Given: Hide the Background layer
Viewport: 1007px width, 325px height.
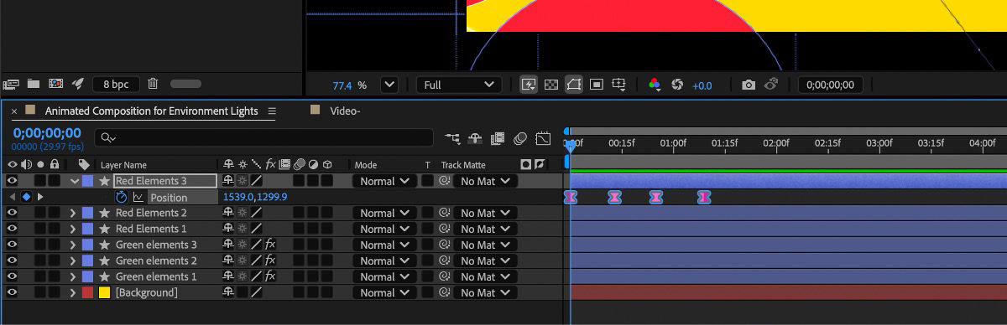Looking at the screenshot, I should [x=12, y=292].
